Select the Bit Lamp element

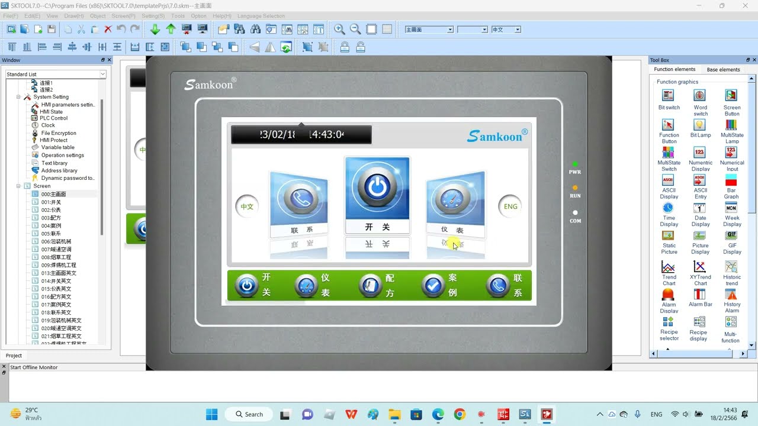[700, 128]
